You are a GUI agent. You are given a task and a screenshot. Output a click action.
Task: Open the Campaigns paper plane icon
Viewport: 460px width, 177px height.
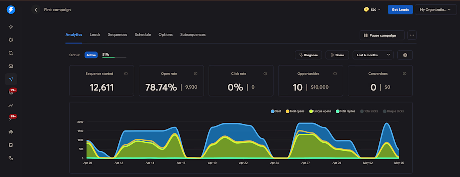[x=11, y=79]
